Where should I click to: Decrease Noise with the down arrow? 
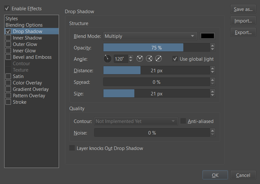(x=212, y=135)
